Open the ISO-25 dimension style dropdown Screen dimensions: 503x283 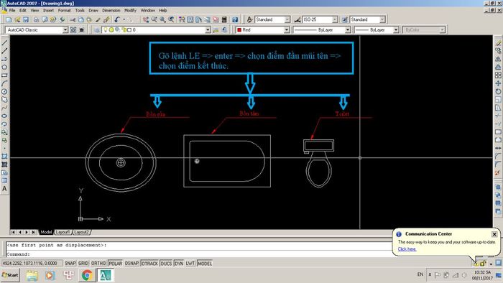(x=335, y=19)
